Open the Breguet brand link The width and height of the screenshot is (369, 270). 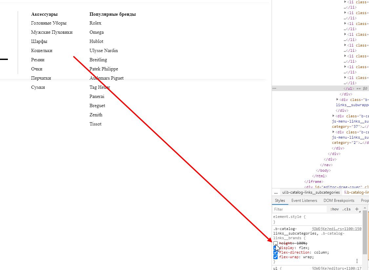click(97, 106)
